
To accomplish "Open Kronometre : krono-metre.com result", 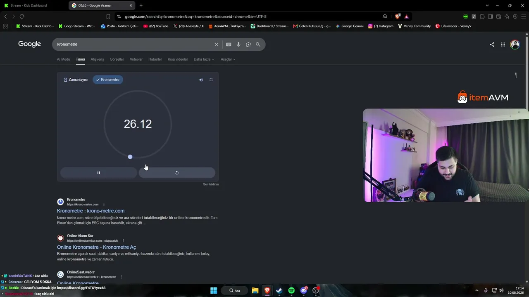I will pyautogui.click(x=91, y=211).
